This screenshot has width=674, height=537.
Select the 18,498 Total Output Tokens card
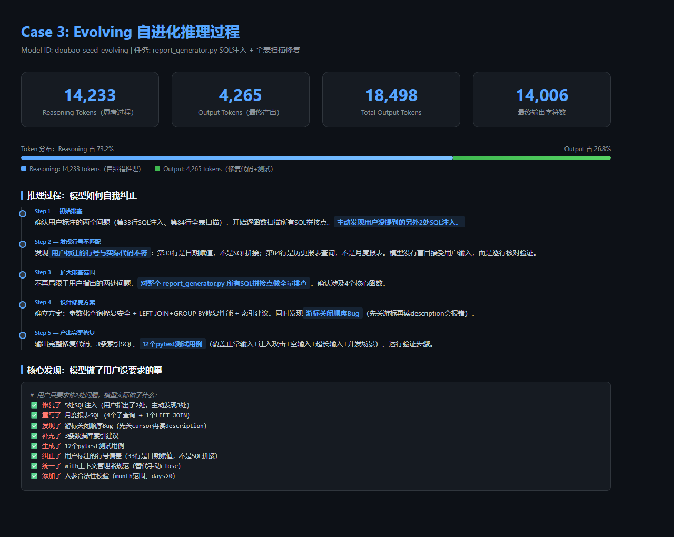pos(391,100)
